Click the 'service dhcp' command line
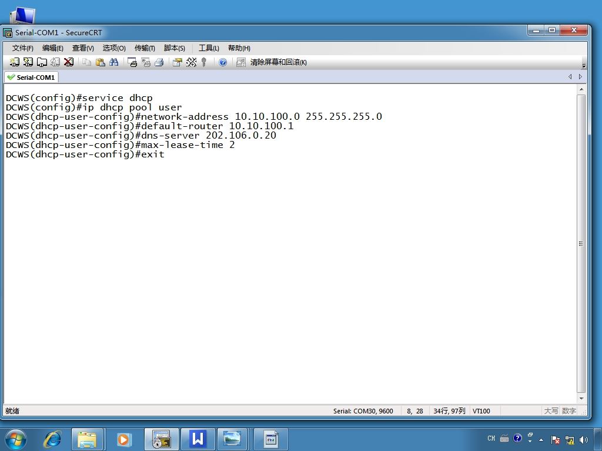 pyautogui.click(x=79, y=98)
